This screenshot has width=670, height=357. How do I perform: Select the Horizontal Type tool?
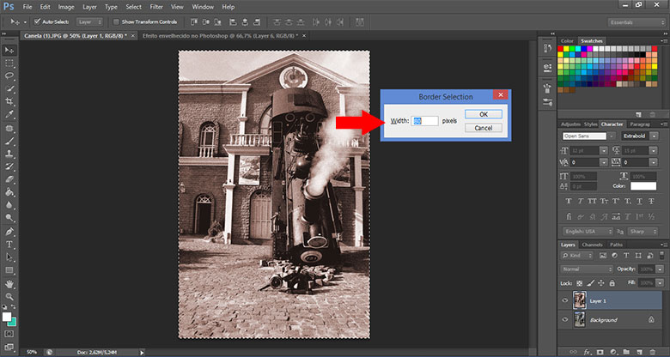[9, 244]
